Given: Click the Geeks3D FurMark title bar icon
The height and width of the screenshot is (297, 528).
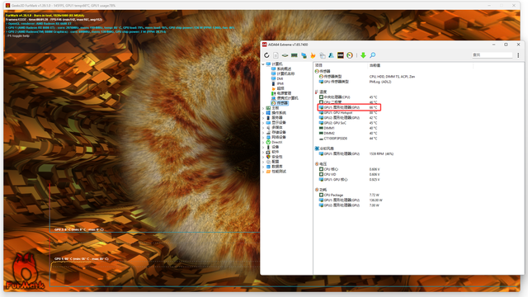Looking at the screenshot, I should 7,6.
